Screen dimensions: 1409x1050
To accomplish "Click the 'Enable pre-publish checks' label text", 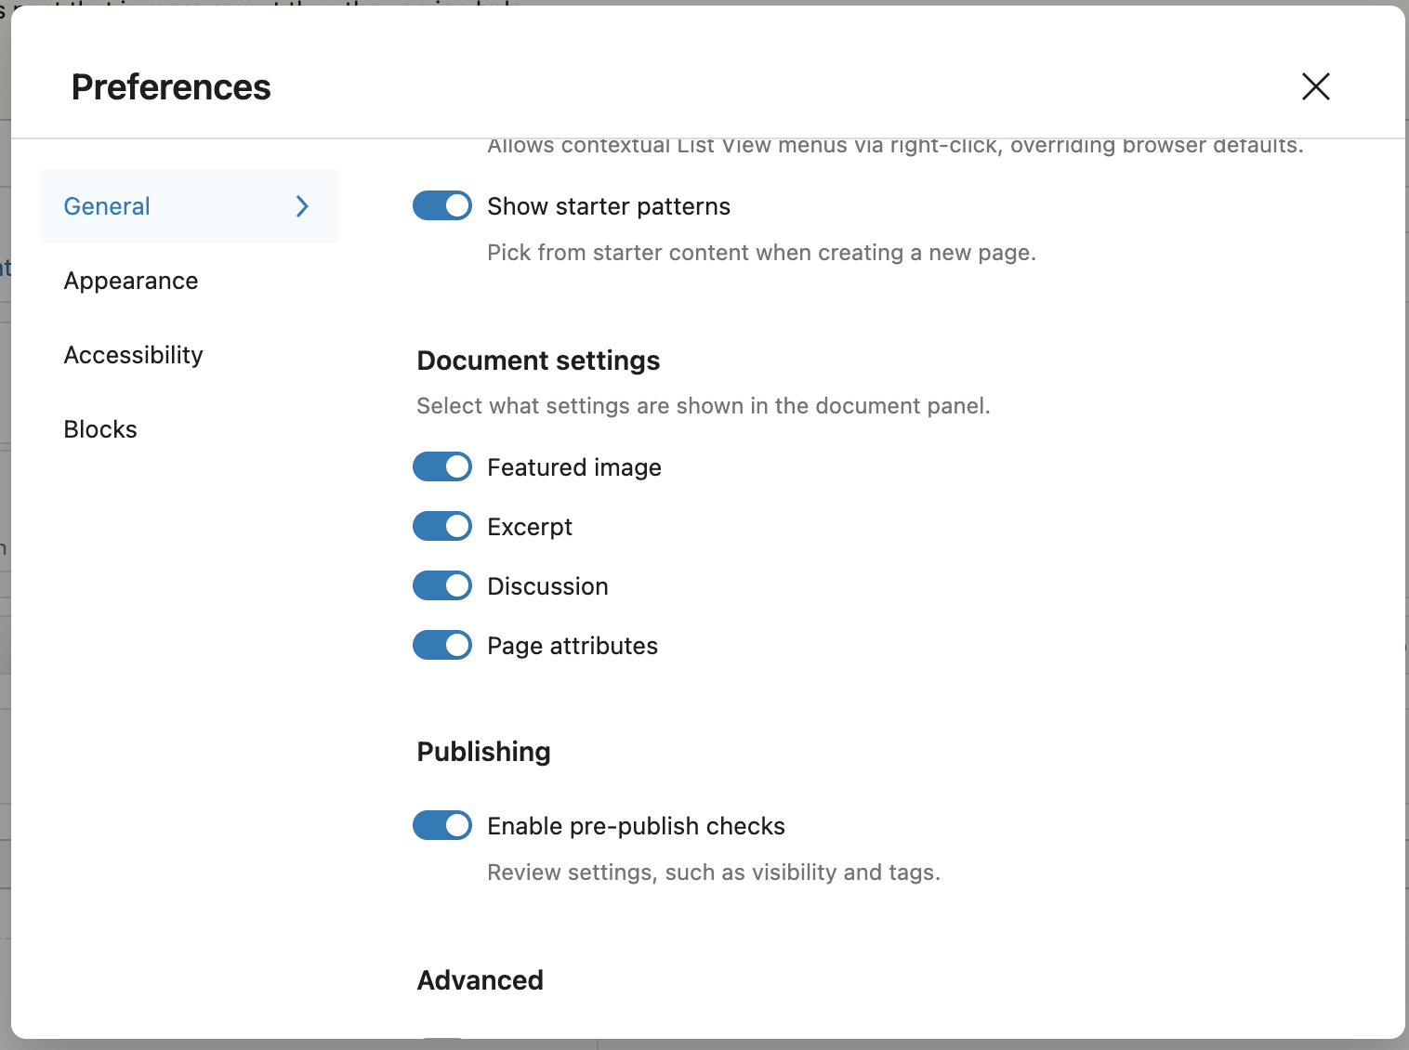I will point(636,826).
